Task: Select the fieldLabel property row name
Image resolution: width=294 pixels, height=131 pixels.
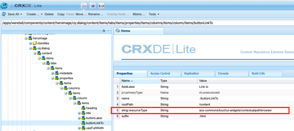Action: point(128,87)
